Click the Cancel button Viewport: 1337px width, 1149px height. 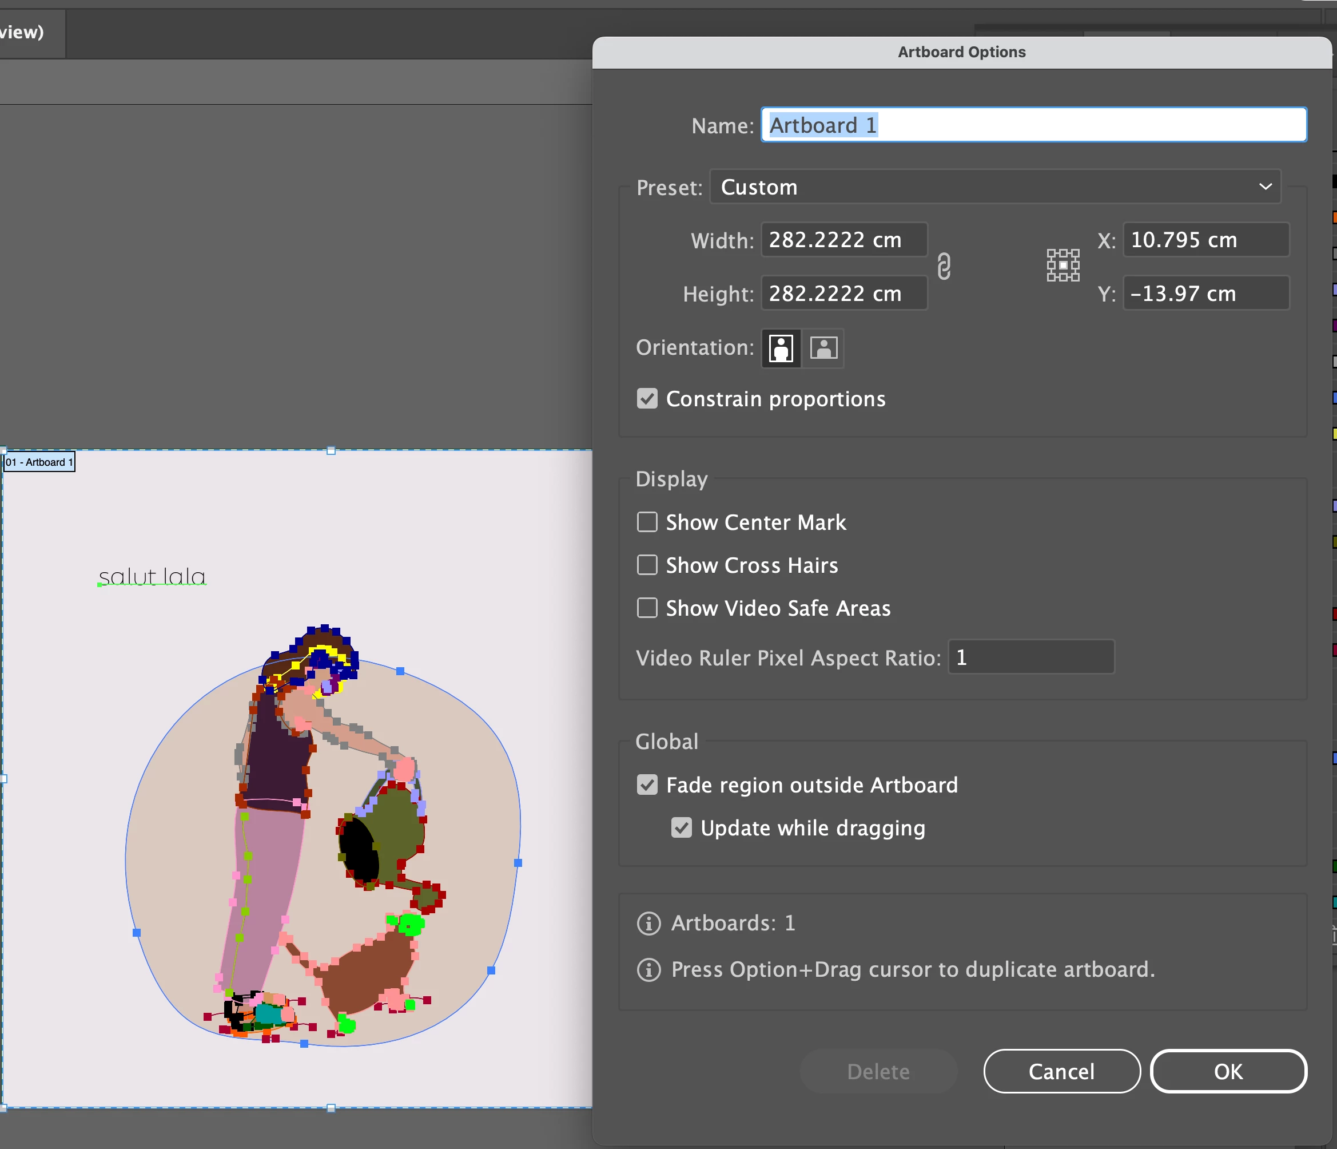[1061, 1072]
